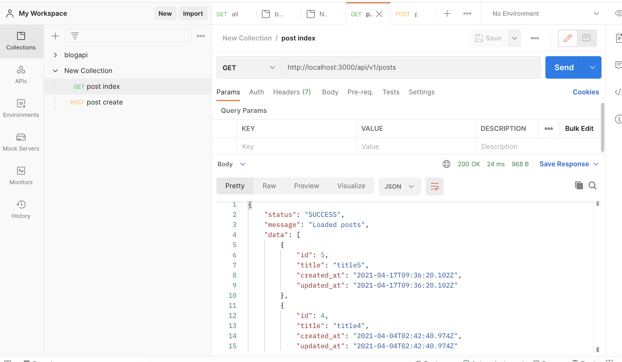Click the query param Key field
Screen dimensions: 622x362
tap(297, 147)
